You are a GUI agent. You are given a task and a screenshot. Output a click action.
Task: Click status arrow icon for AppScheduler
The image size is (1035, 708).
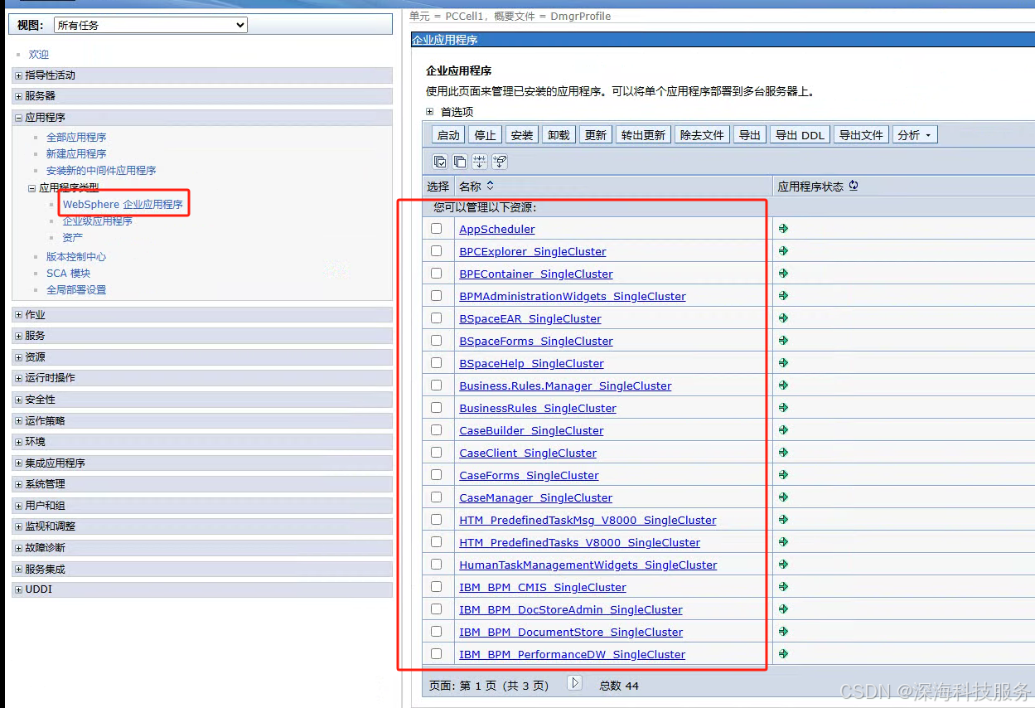click(x=783, y=228)
